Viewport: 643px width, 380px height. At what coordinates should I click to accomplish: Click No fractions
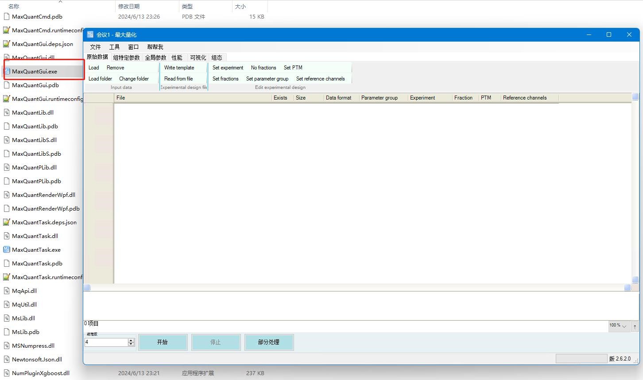263,68
